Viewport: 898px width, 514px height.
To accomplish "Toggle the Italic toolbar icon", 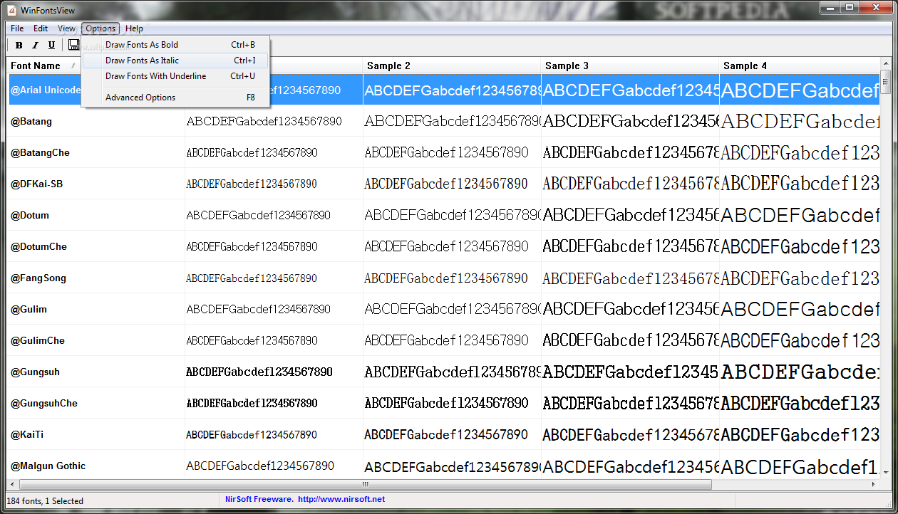I will pos(36,46).
